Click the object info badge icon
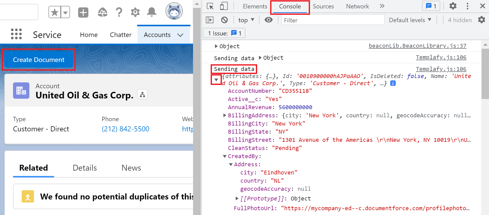The height and width of the screenshot is (215, 489). 393,83
